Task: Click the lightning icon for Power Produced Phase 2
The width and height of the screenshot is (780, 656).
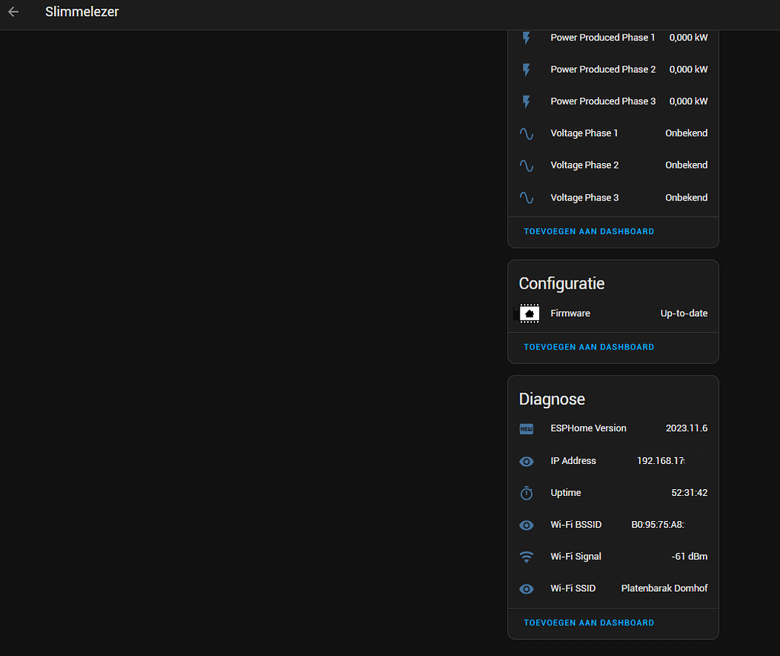Action: pyautogui.click(x=526, y=69)
